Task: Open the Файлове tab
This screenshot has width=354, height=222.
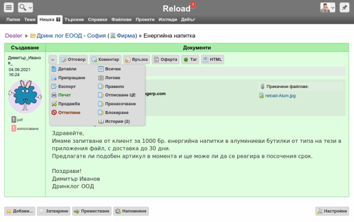Action: coord(121,19)
